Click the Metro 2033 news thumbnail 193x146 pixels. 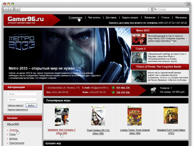(139, 39)
